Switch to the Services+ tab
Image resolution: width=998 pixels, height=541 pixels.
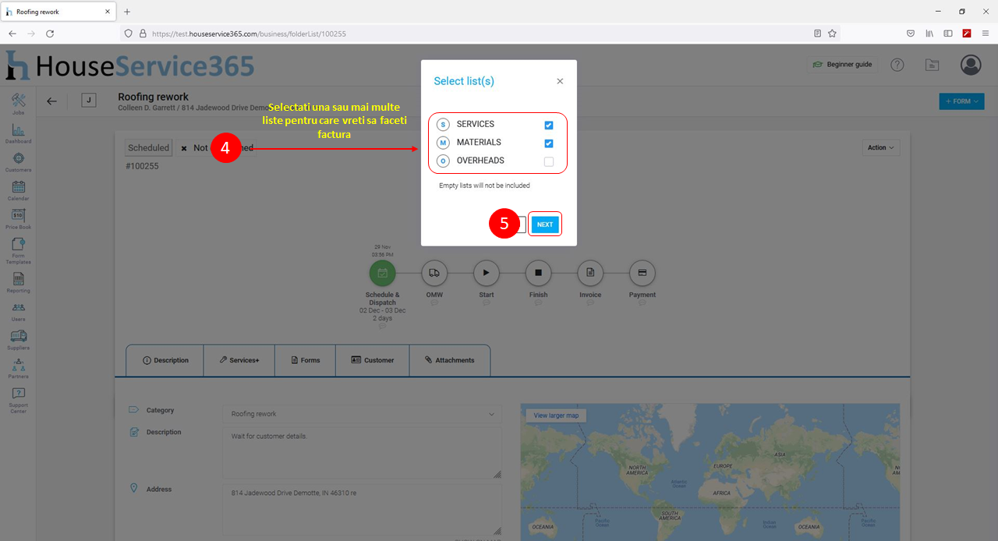pos(239,360)
